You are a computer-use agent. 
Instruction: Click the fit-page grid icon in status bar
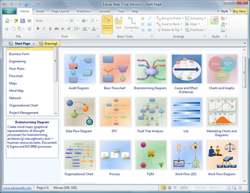(x=228, y=188)
